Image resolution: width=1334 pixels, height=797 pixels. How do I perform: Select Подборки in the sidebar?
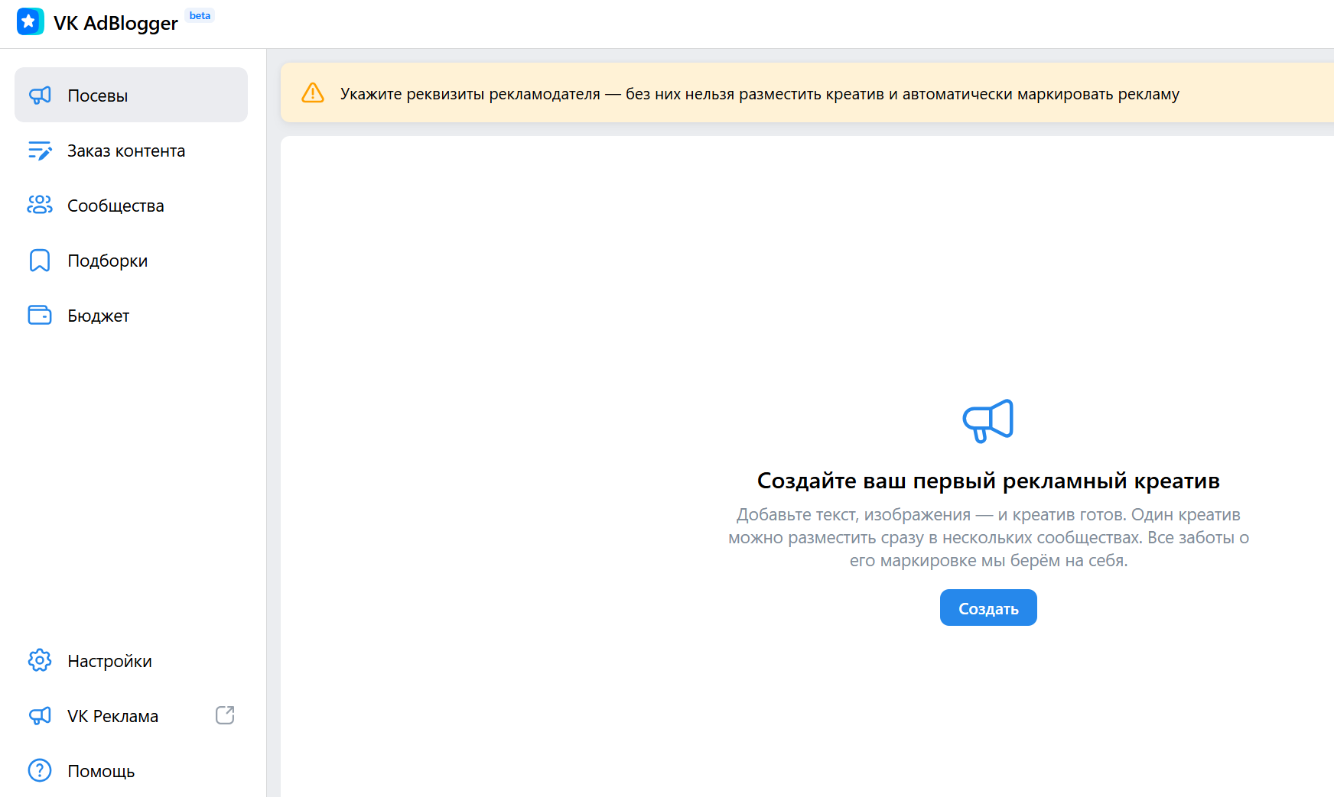point(107,261)
